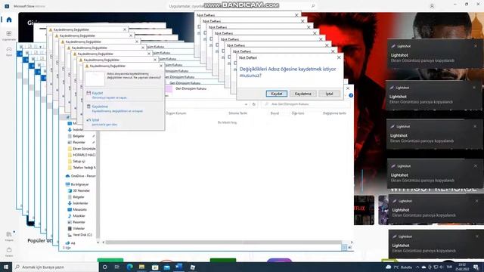Screen dimensions: 484x272
Task: Open the Store user profile icon
Action: (432, 6)
